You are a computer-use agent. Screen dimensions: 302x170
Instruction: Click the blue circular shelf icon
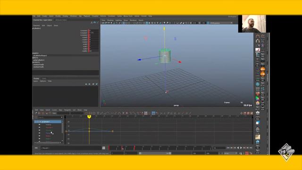pyautogui.click(x=258, y=84)
